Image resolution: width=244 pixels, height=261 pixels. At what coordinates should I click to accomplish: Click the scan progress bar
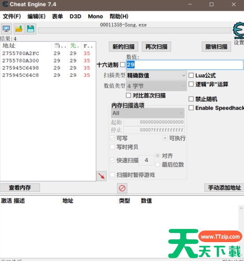135,30
